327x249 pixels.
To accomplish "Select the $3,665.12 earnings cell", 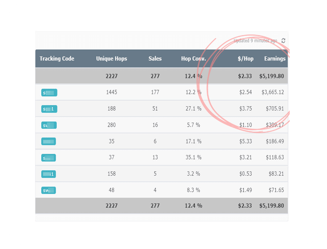I will [x=272, y=92].
